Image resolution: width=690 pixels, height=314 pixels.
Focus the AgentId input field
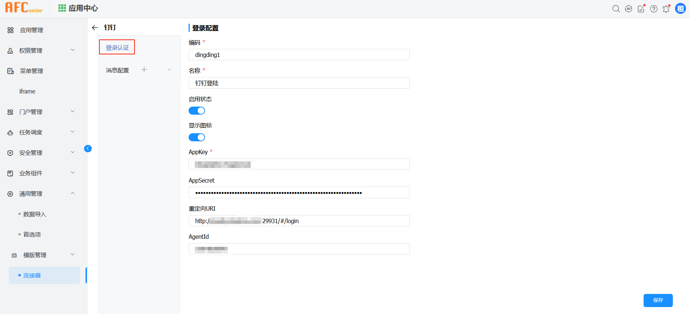point(299,249)
